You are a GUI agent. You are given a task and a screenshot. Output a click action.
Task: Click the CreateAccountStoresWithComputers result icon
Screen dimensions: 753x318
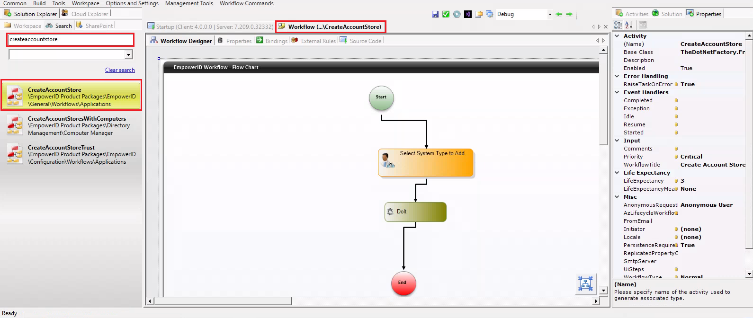click(15, 126)
